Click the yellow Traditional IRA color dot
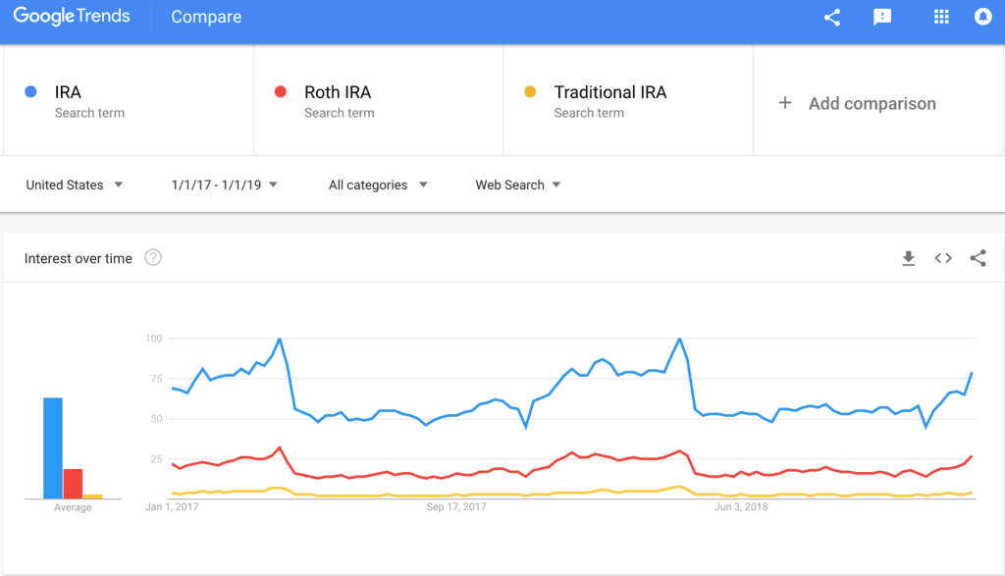This screenshot has height=576, width=1005. (530, 91)
